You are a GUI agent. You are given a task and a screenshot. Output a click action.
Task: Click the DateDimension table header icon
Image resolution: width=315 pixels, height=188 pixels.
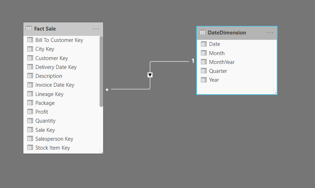point(202,33)
